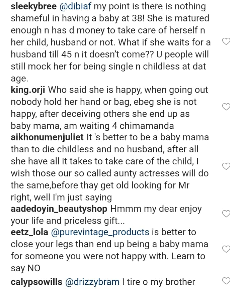This screenshot has height=291, width=241.
Task: Like eetz_lola's comment
Action: tap(226, 249)
